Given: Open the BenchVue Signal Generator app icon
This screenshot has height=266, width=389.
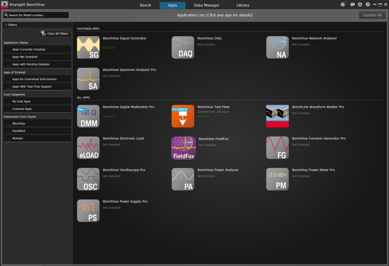Looking at the screenshot, I should pyautogui.click(x=88, y=47).
